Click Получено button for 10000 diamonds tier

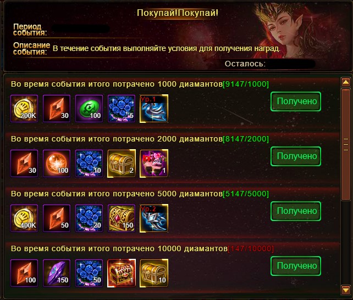tap(296, 266)
